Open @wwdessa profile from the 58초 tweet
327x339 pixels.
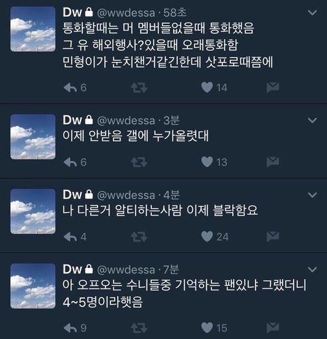point(126,12)
